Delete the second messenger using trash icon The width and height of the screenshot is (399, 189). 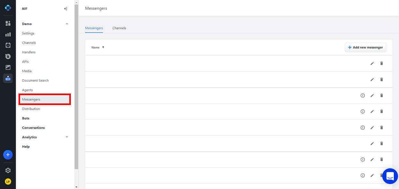381,79
